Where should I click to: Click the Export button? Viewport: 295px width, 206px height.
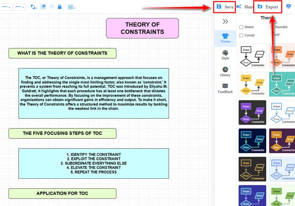click(268, 7)
